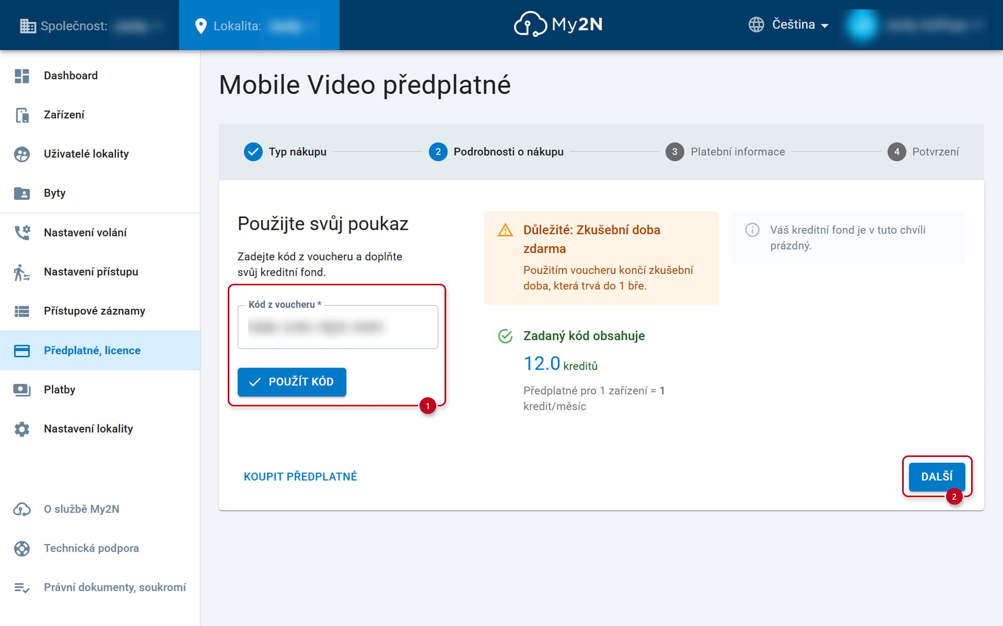Viewport: 1003px width, 626px height.
Task: Select Předplatné, licence menu item
Action: tap(100, 351)
